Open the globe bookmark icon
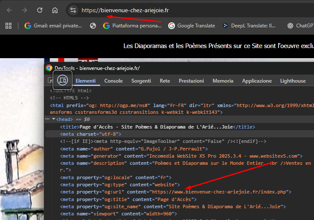314x220 pixels. tap(93, 26)
